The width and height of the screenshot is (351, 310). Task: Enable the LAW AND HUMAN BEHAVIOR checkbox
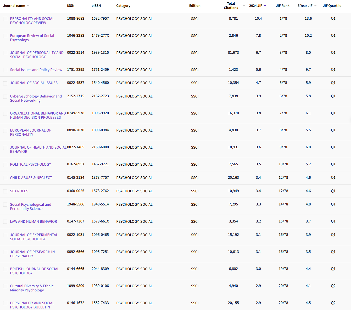[x=5, y=222]
